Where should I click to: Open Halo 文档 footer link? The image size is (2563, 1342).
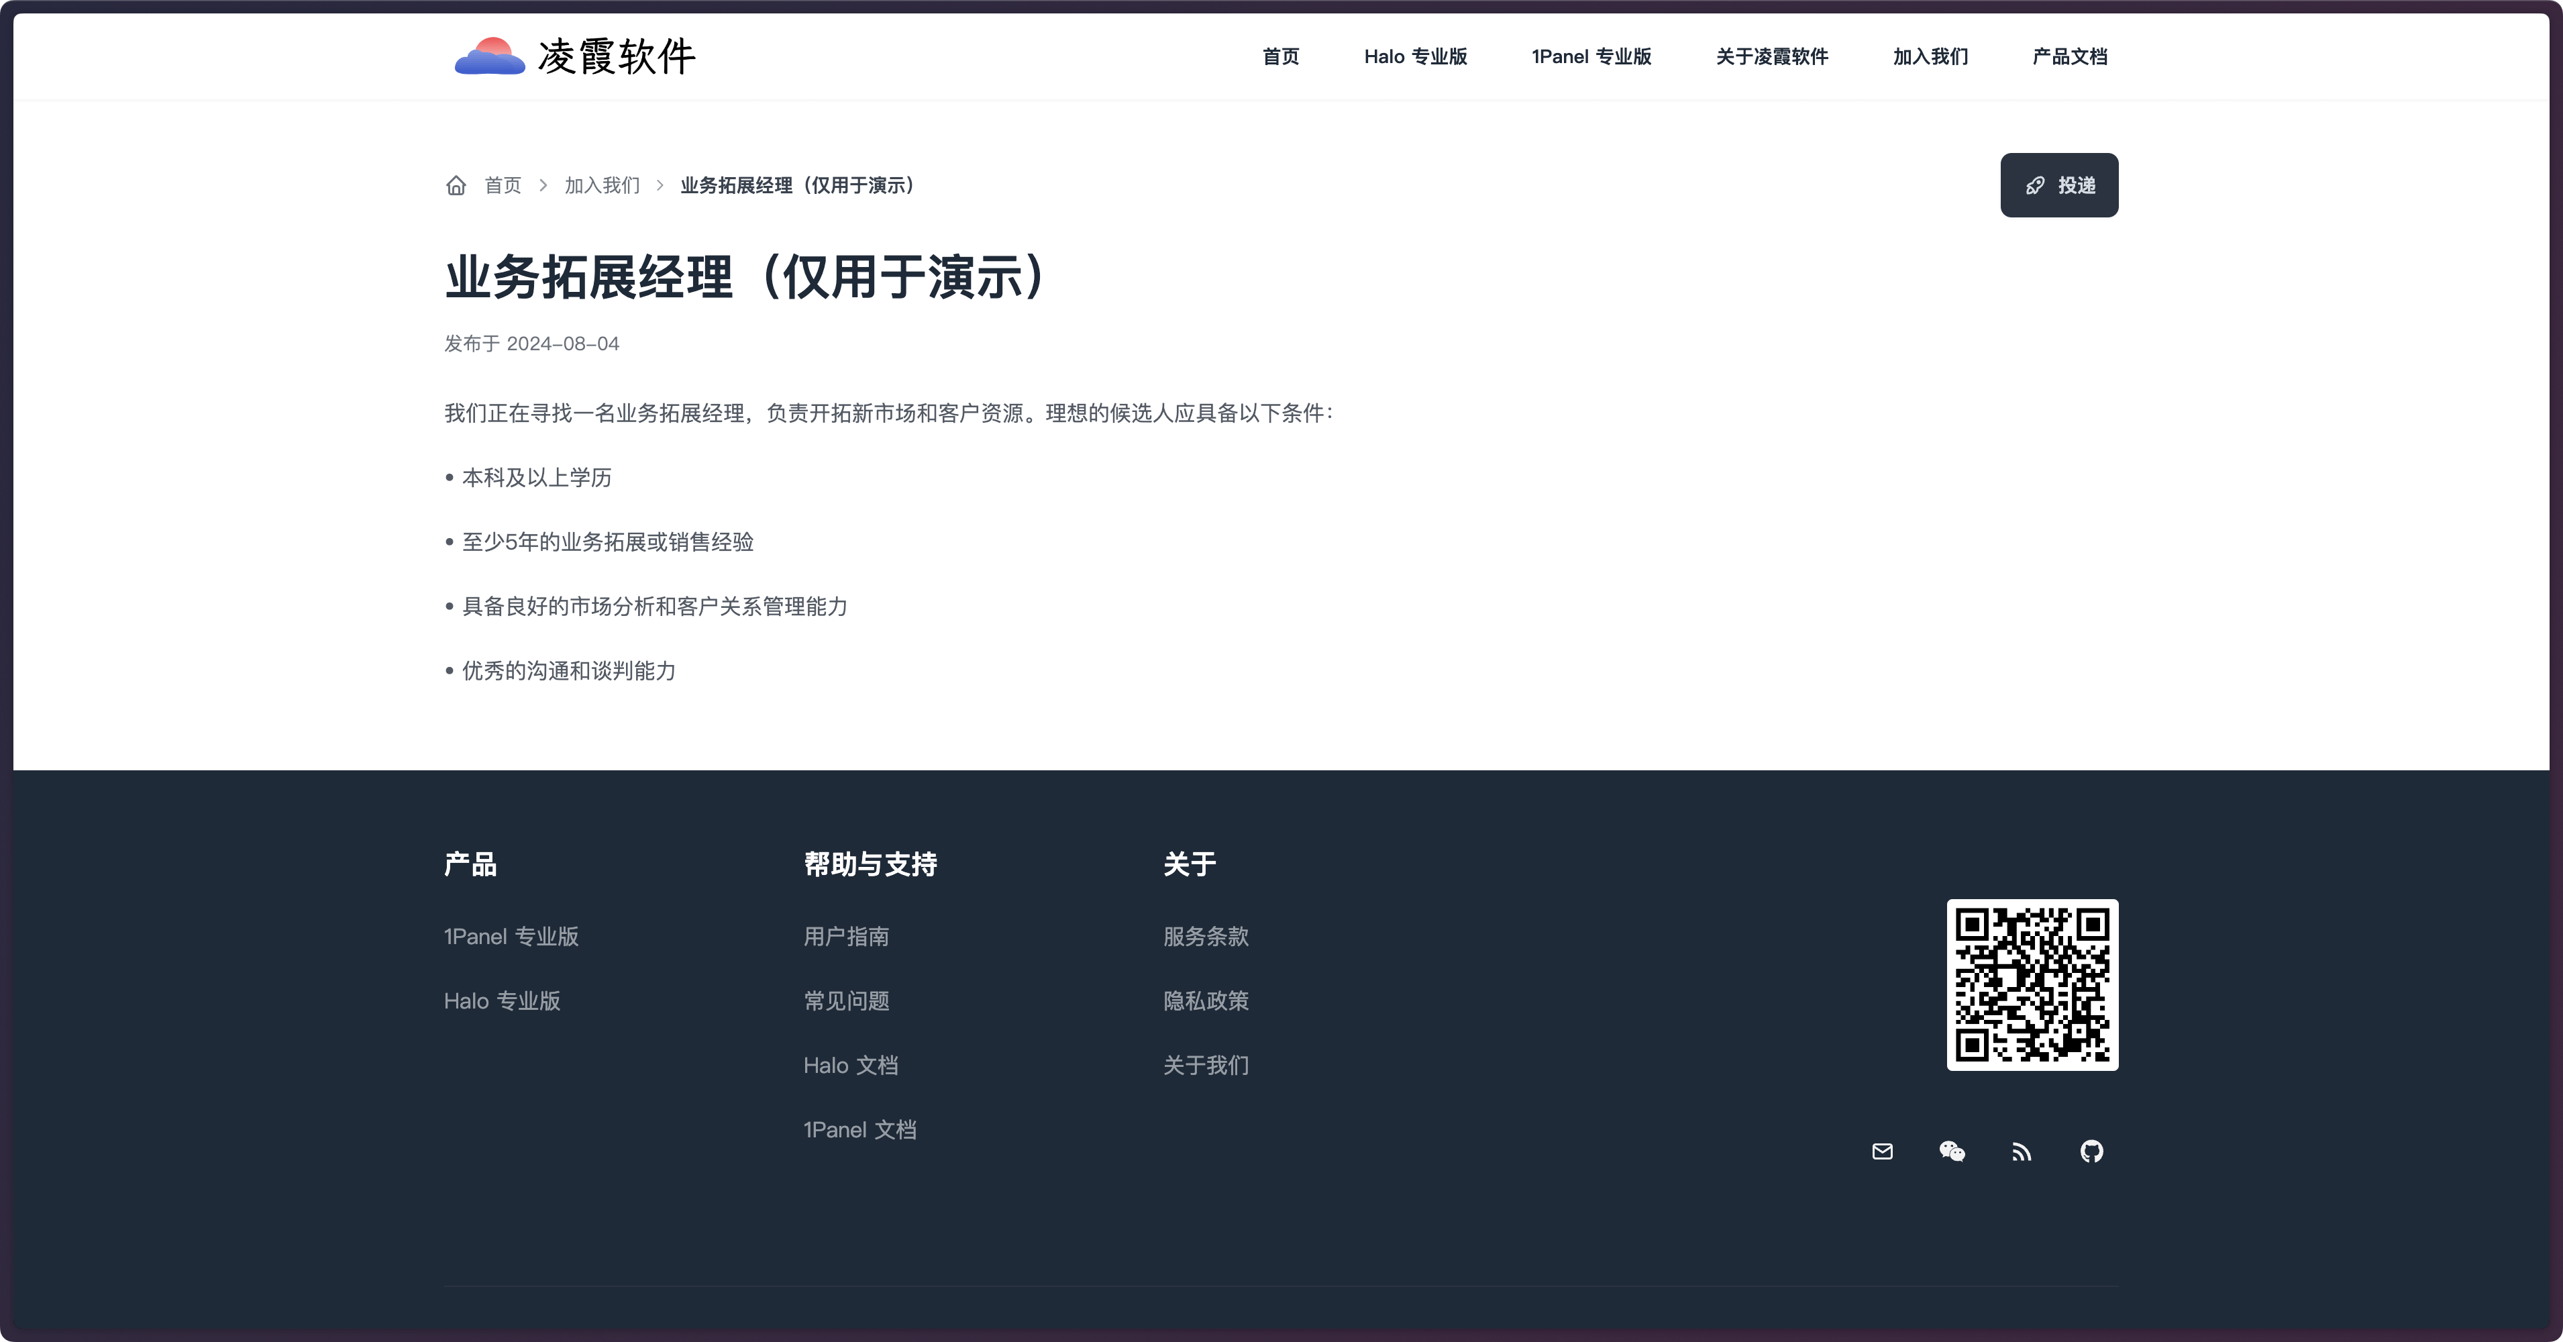click(851, 1066)
